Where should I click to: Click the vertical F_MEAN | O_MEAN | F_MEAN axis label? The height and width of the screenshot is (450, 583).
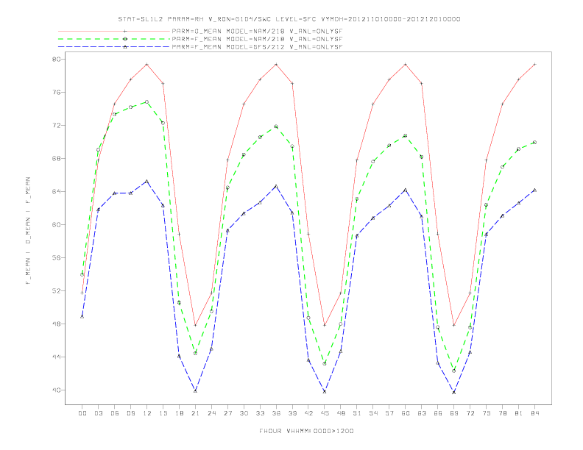click(x=28, y=231)
